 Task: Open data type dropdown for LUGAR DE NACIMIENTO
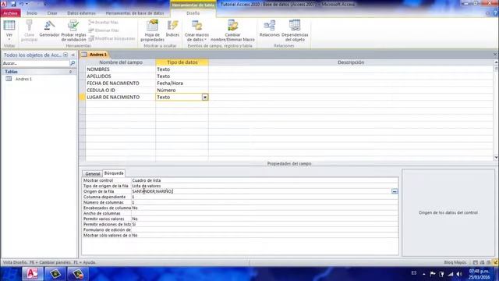pos(205,97)
